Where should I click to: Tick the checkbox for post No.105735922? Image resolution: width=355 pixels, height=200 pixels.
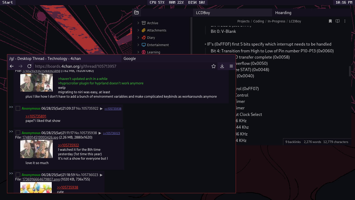(18, 108)
